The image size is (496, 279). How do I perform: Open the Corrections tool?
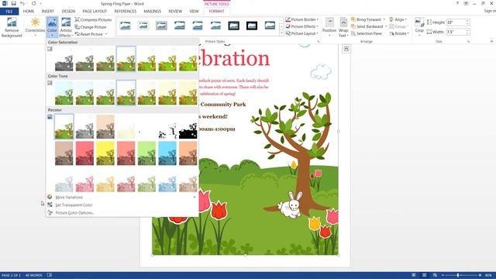click(x=35, y=27)
